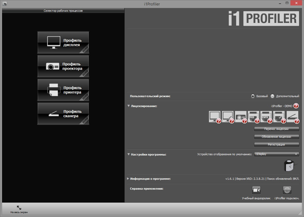Click the projector license icon
304x217 pixels.
click(241, 117)
